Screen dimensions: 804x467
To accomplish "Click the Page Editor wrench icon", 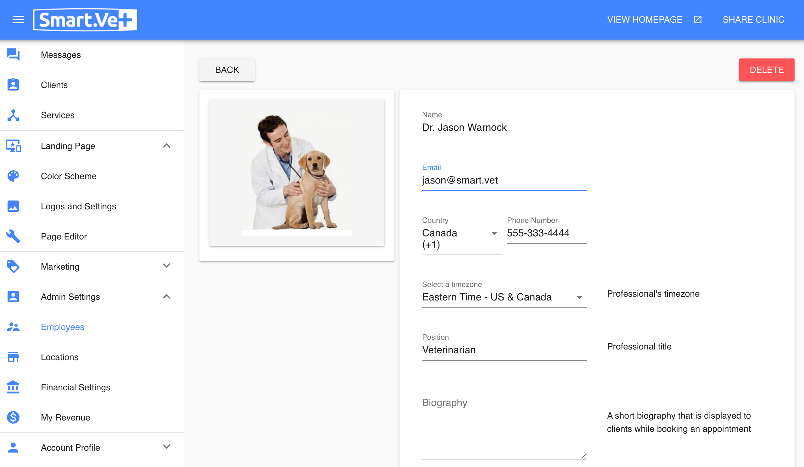I will click(13, 236).
